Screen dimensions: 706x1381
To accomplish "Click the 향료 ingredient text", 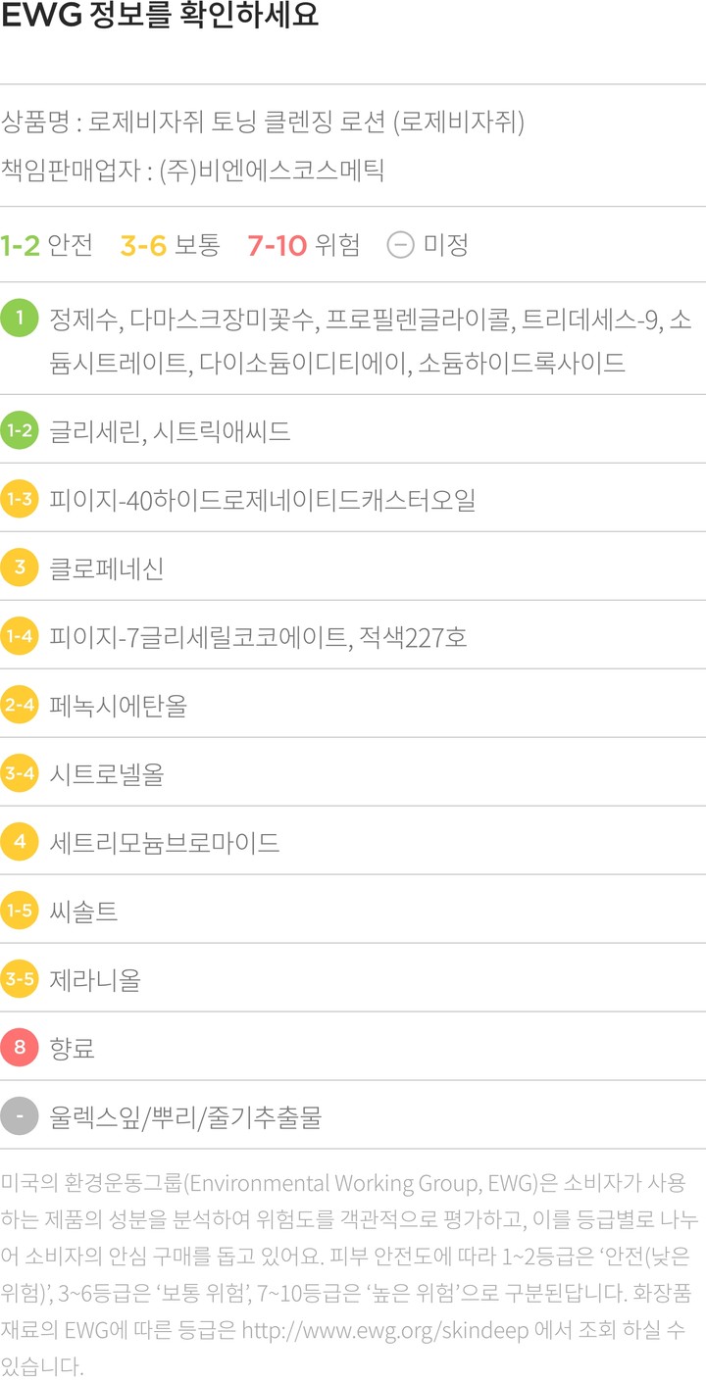I will click(x=73, y=1048).
